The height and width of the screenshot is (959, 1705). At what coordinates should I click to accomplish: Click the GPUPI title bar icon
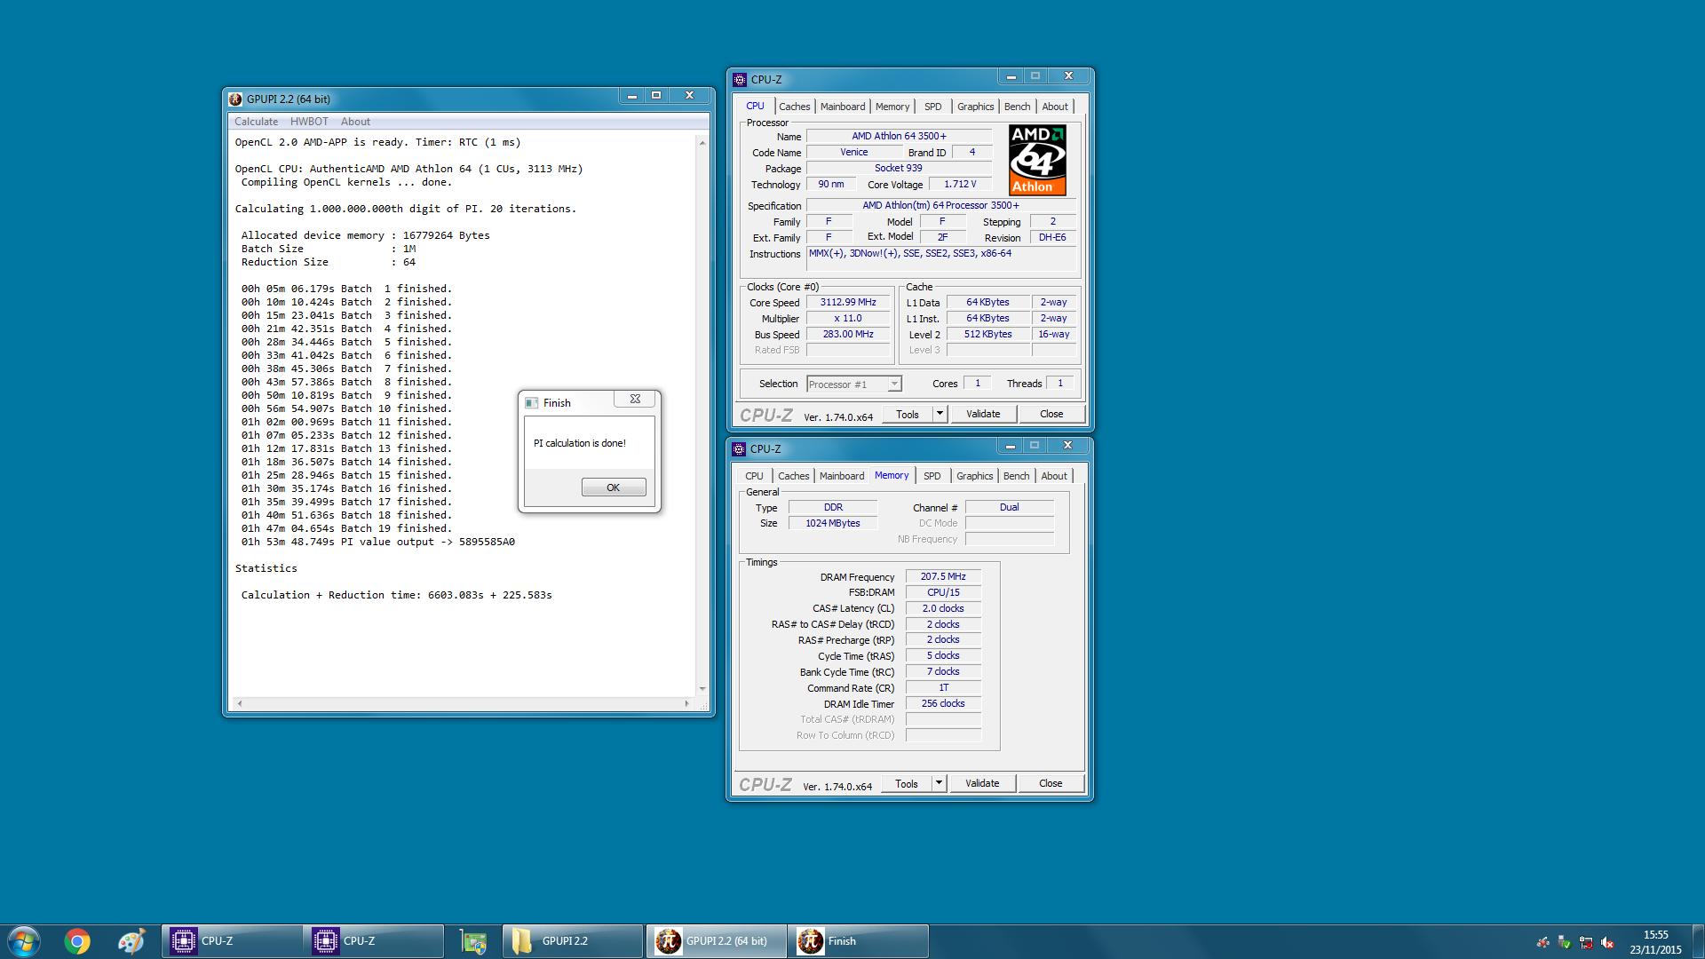[235, 99]
